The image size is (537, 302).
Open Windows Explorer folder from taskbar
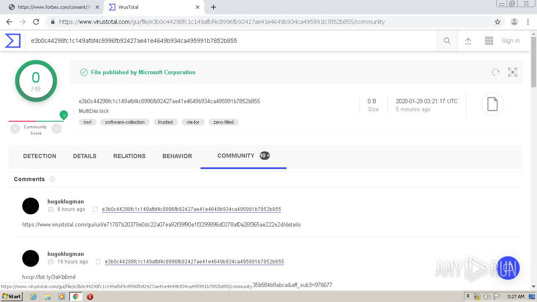(x=47, y=297)
